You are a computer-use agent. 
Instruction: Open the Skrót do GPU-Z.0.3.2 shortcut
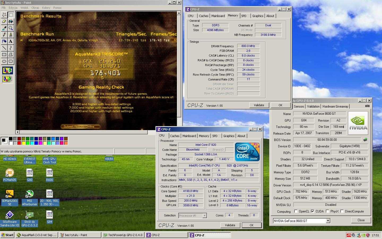29,219
